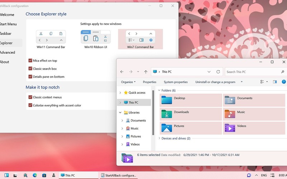Expand the Music library node
The image size is (287, 179).
click(122, 129)
